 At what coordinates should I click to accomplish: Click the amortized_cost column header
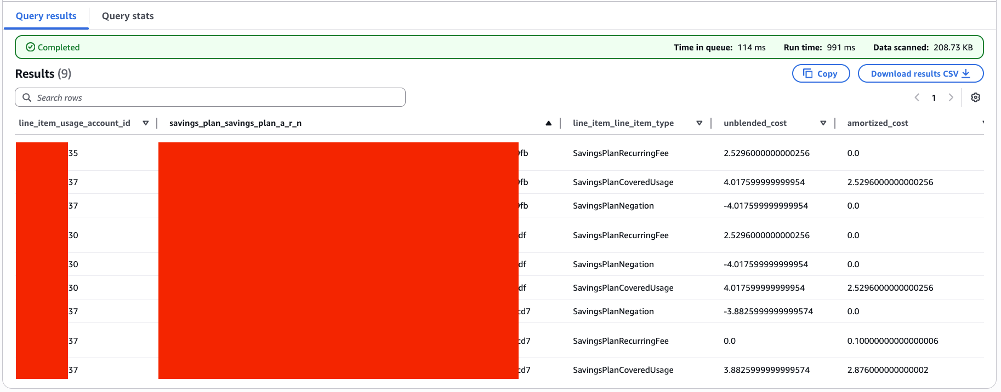coord(877,123)
